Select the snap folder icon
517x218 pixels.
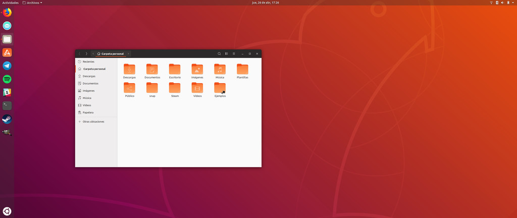tap(152, 88)
